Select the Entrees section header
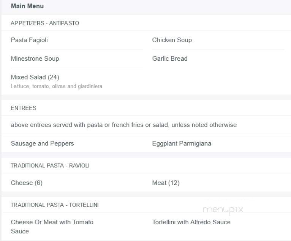This screenshot has height=241, width=291. pyautogui.click(x=24, y=108)
